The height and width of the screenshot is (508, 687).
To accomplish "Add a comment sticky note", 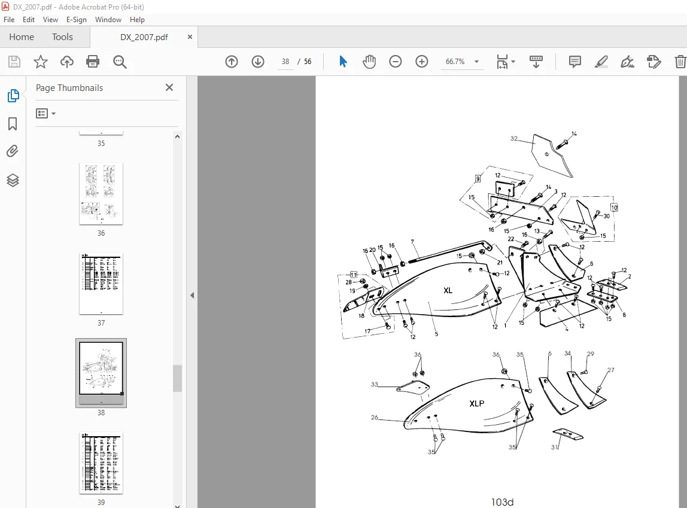I will [x=575, y=62].
